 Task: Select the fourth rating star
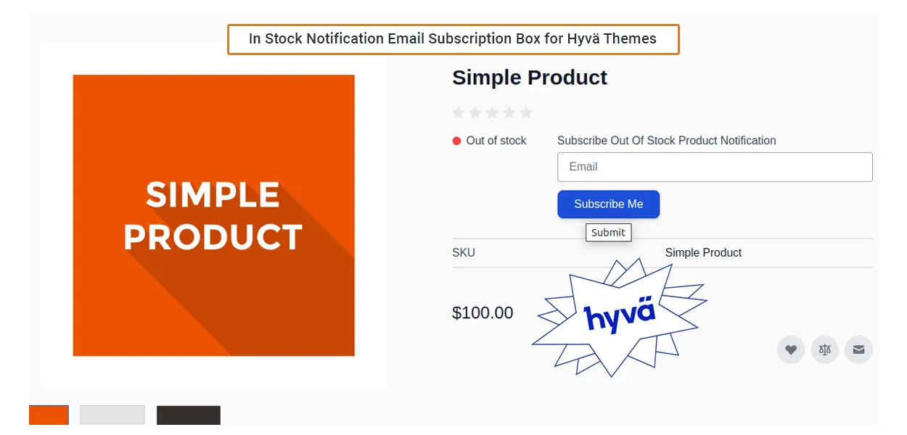[x=509, y=112]
